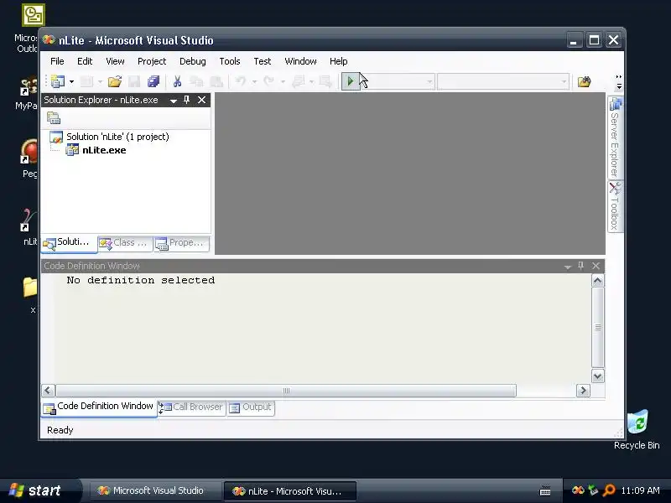Click the vertical scrollbar up arrow
The image size is (671, 503).
598,281
